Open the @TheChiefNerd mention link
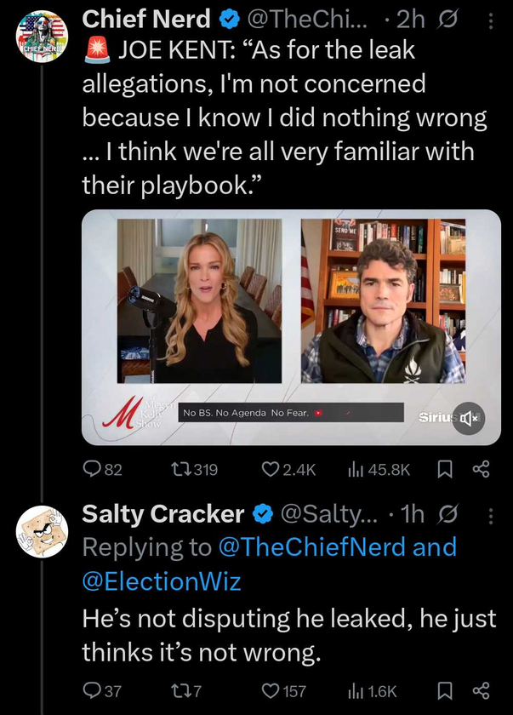 click(313, 547)
